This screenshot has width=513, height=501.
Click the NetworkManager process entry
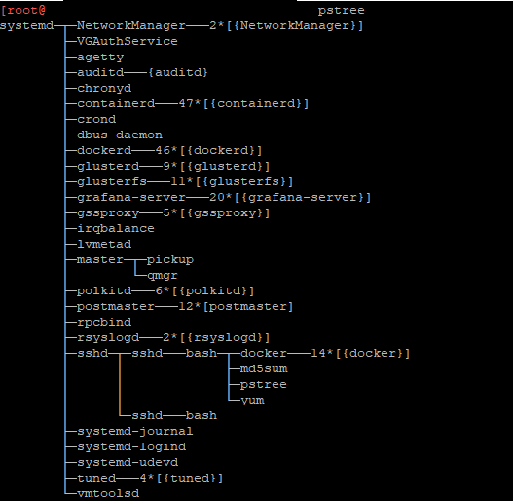(x=131, y=25)
